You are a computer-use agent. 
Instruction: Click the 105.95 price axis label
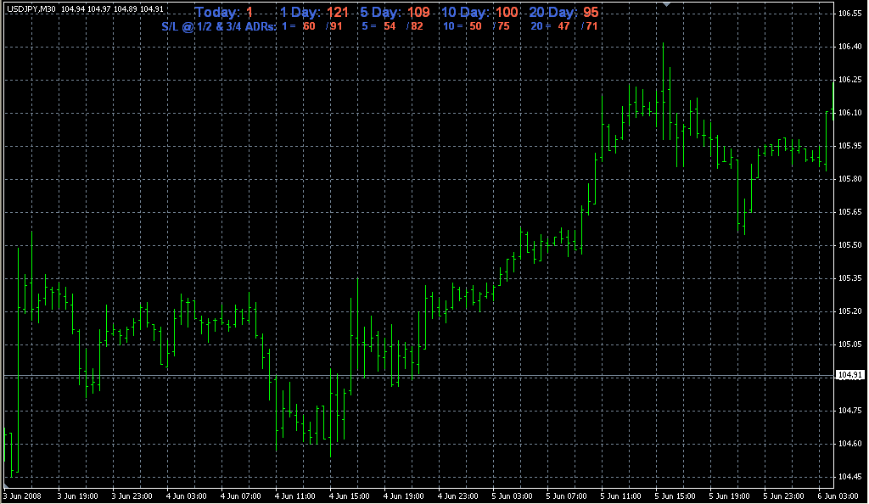pyautogui.click(x=849, y=146)
